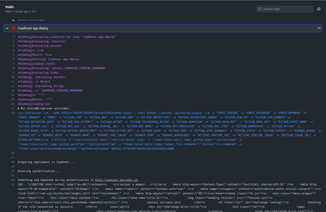Viewport: 326px width, 212px height.
Task: Click log line number 1
Action: coord(13,37)
